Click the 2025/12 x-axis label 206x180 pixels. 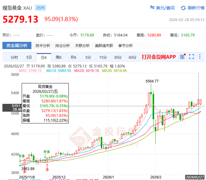click(59, 177)
